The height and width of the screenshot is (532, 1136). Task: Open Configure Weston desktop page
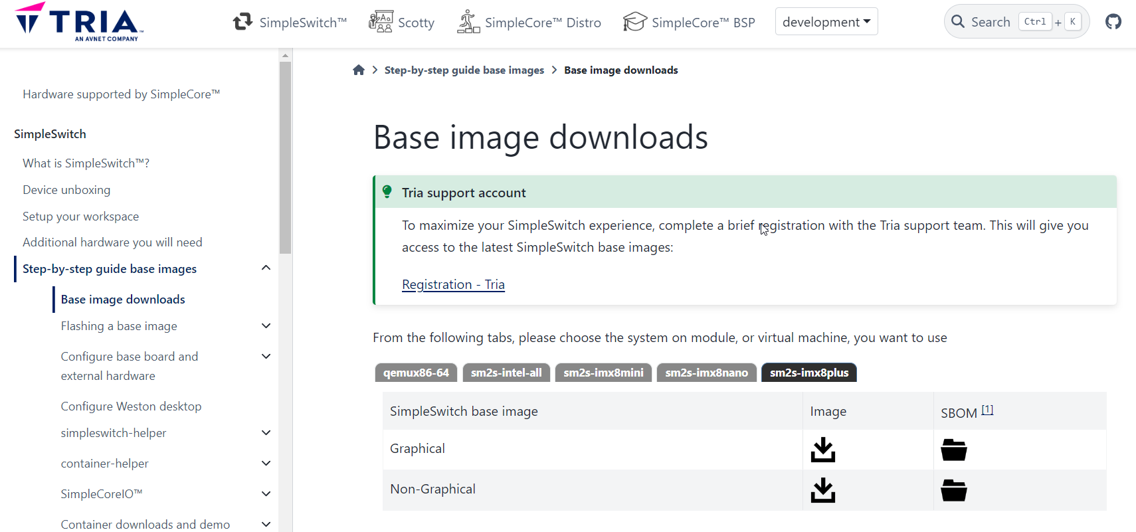pyautogui.click(x=131, y=406)
